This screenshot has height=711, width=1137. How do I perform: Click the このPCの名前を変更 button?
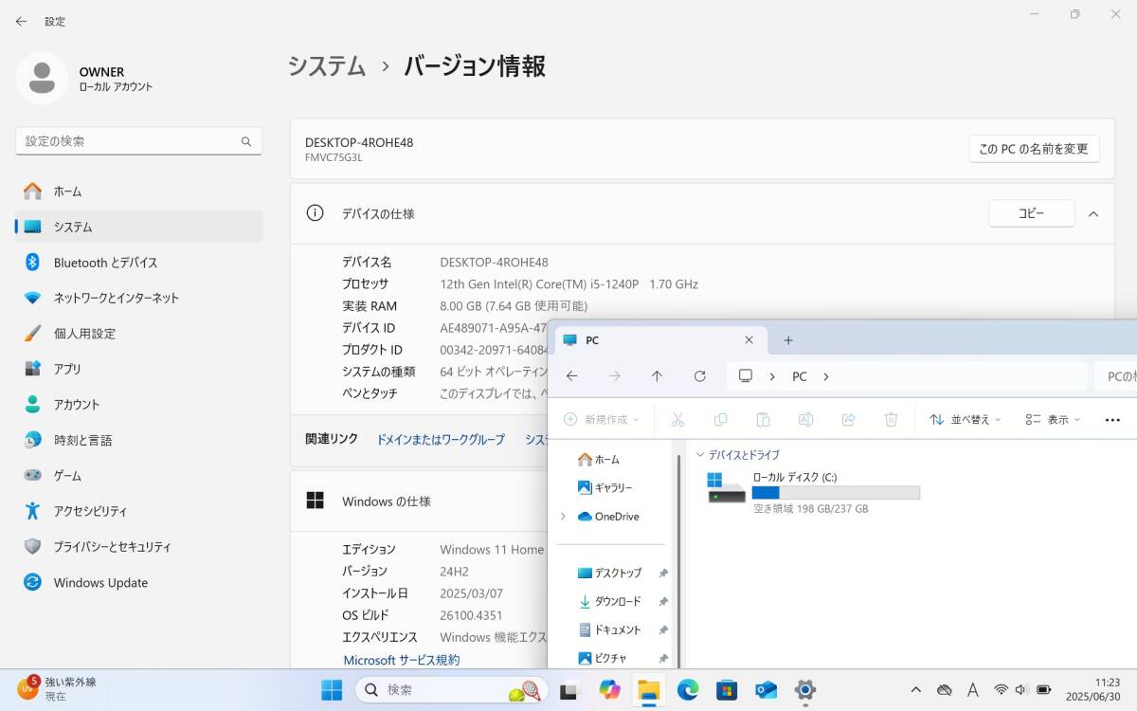[x=1033, y=148]
